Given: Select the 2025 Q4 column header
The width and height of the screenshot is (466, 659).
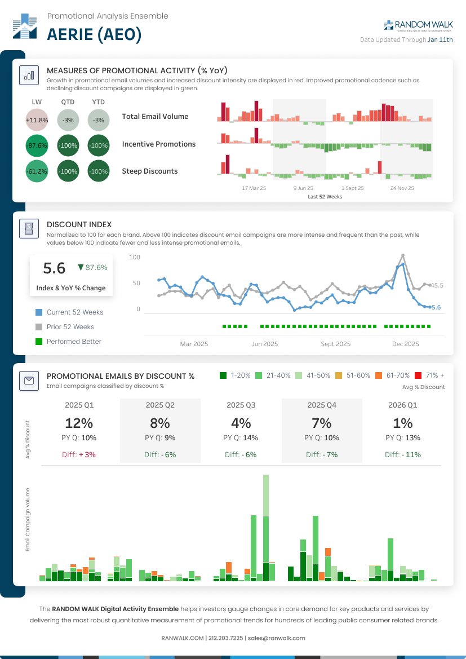Looking at the screenshot, I should [322, 405].
